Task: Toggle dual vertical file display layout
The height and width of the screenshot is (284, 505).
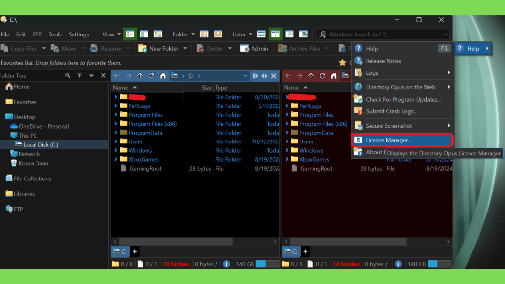Action: pos(275,34)
